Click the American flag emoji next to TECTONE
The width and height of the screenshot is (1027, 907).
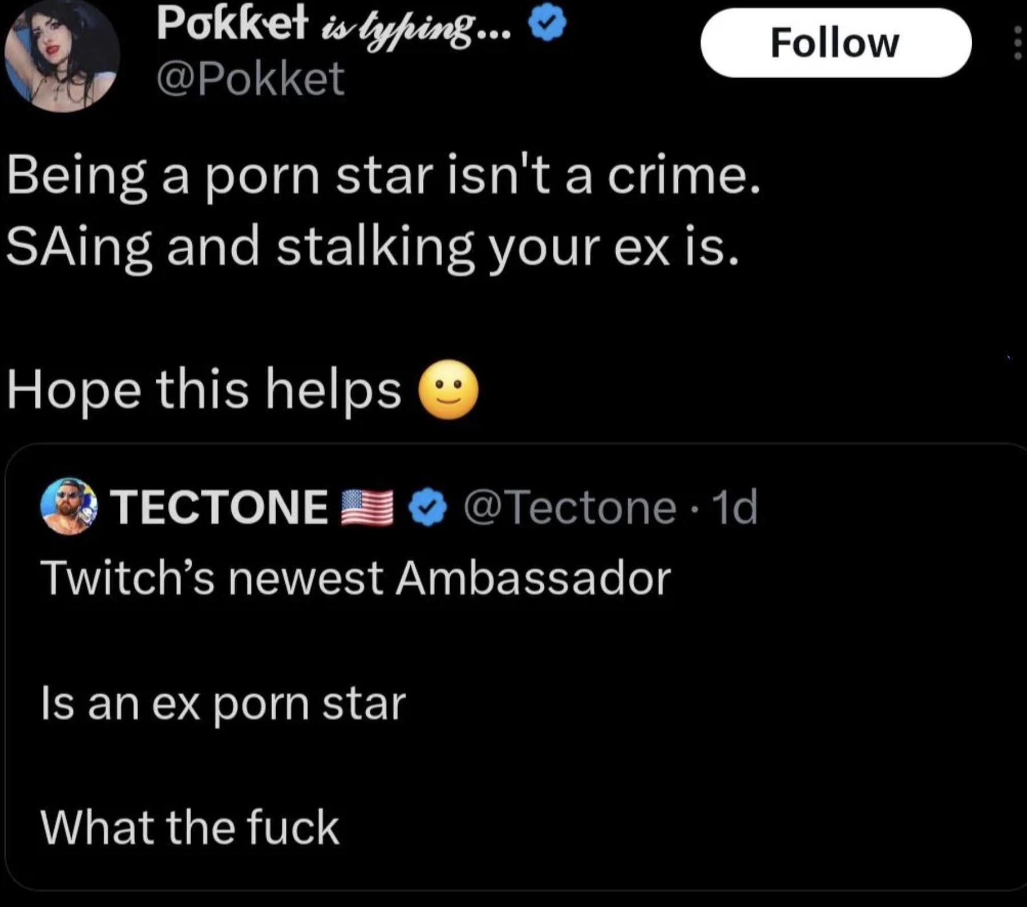pos(367,507)
